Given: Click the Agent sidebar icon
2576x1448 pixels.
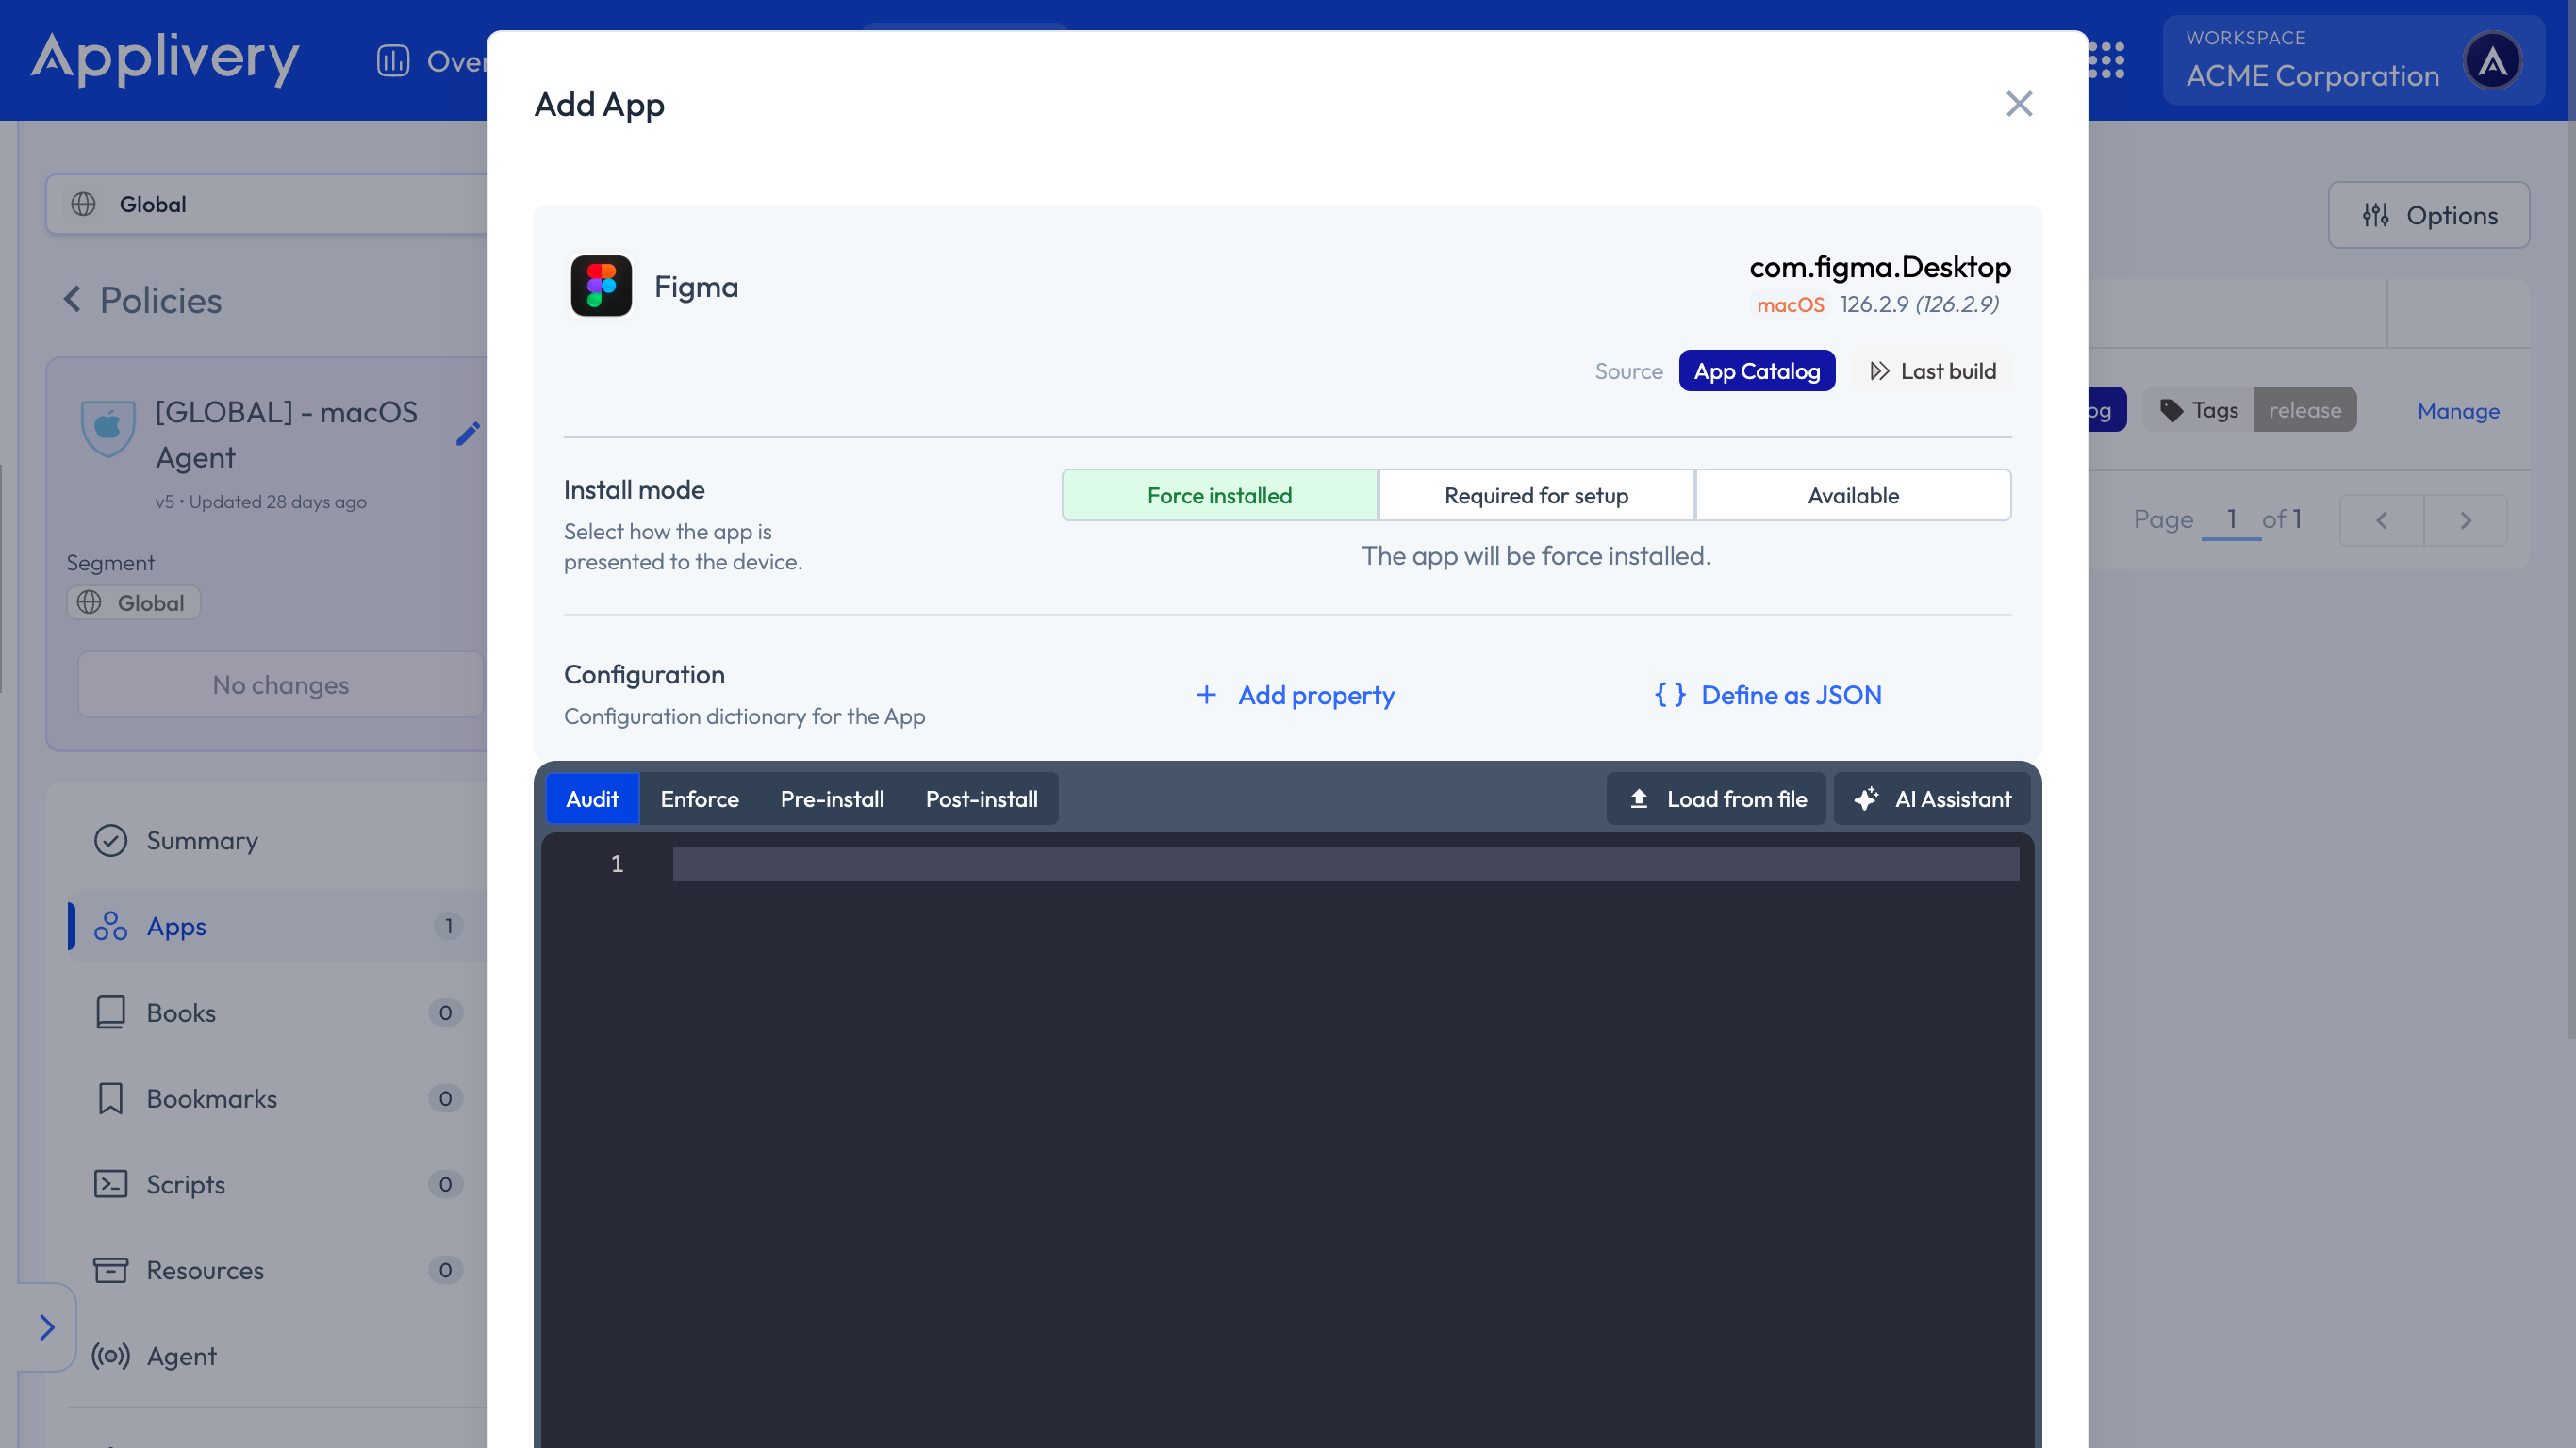Looking at the screenshot, I should pos(110,1356).
